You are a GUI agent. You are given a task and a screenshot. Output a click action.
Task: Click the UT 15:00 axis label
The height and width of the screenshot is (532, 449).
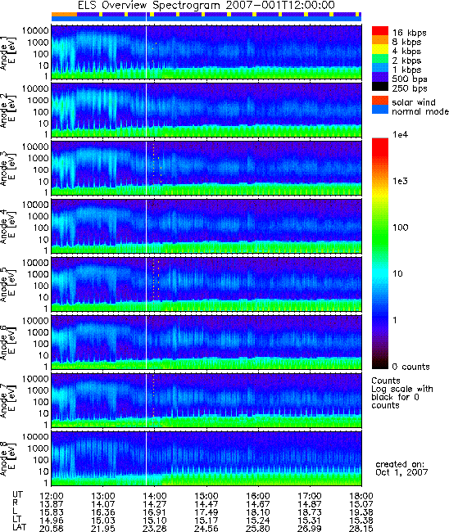point(206,496)
